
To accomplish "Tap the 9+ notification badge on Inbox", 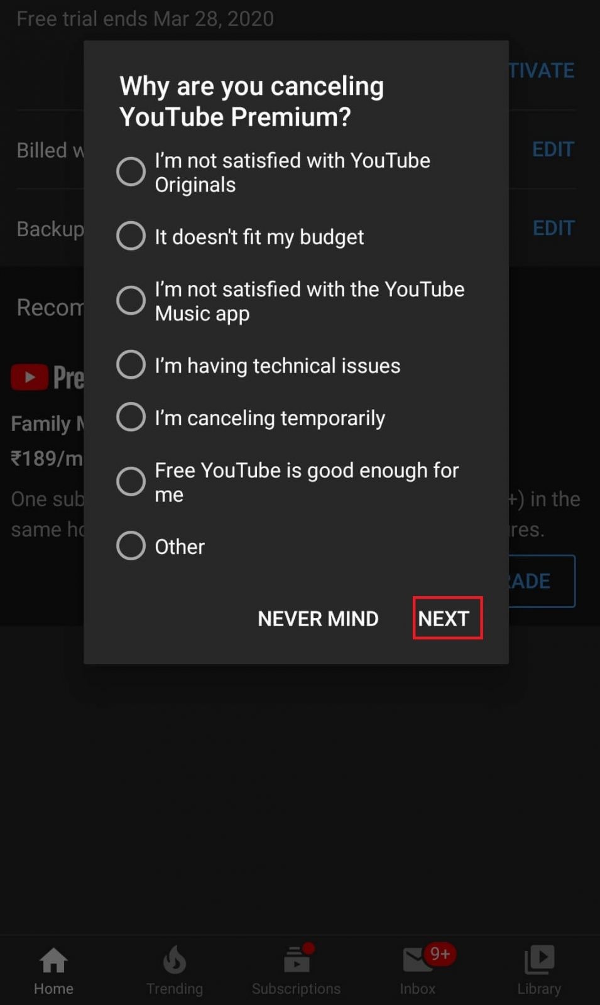I will tap(440, 954).
